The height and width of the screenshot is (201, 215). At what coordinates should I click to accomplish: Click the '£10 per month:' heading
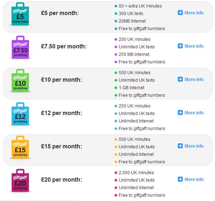pyautogui.click(x=62, y=80)
